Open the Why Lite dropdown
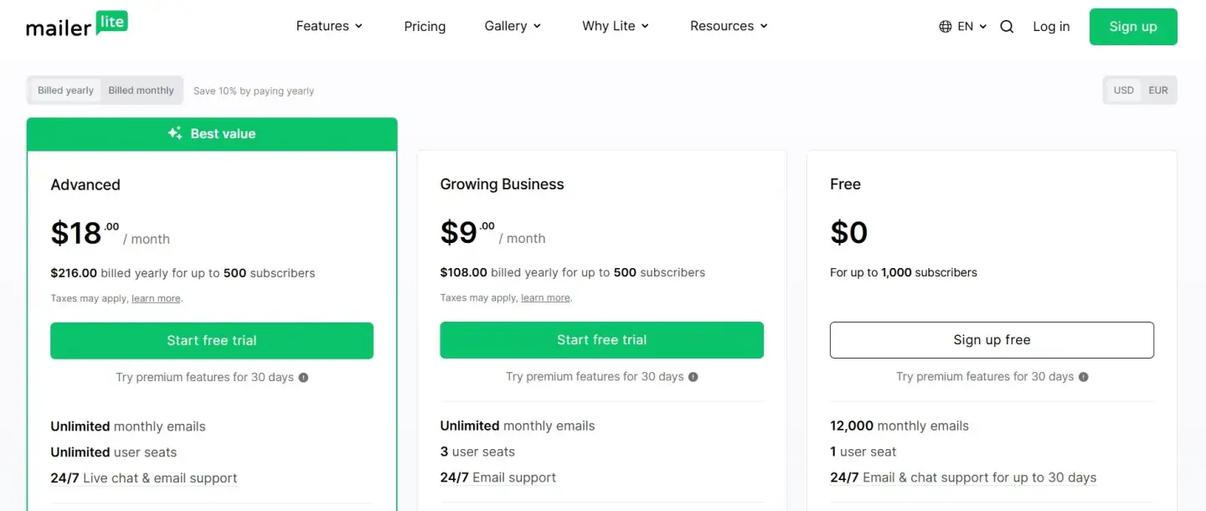This screenshot has width=1206, height=511. (616, 26)
